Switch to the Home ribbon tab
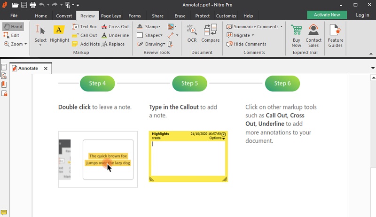This screenshot has height=217, width=376. (x=41, y=16)
